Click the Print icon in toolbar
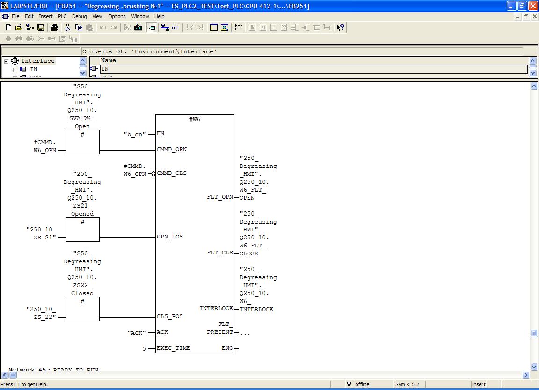Screen dimensions: 539x390 tap(54, 28)
